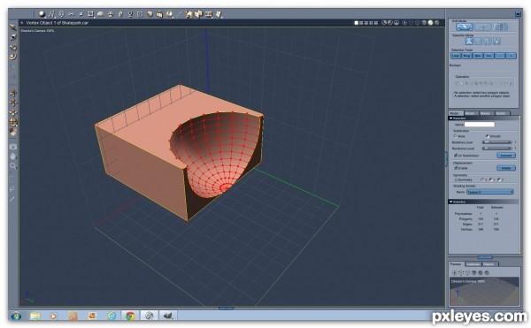Screen dimensions: 531x328
Task: Select the X symmetry axis radio
Action: tap(482, 179)
